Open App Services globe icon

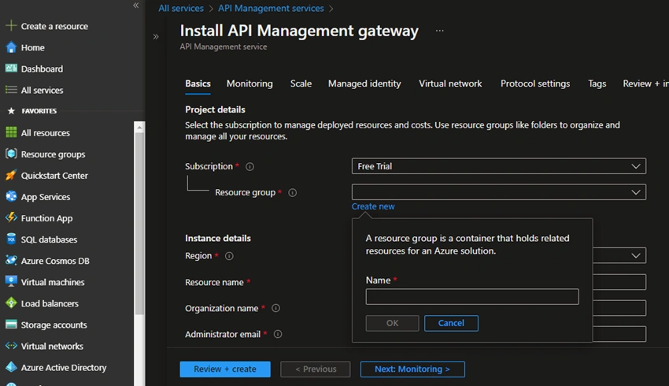[11, 196]
